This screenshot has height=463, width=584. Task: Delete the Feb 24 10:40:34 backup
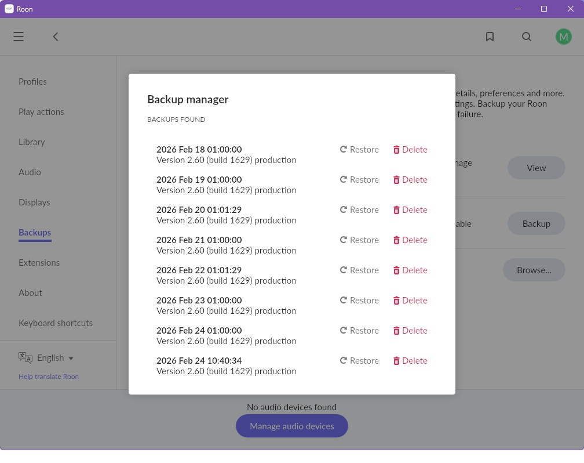pyautogui.click(x=410, y=361)
